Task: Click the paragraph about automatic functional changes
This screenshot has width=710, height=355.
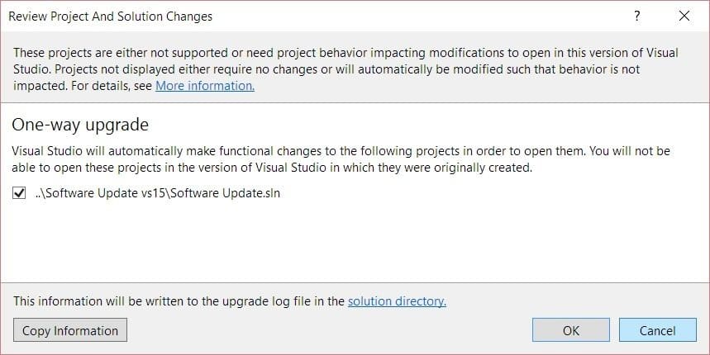Action: click(x=341, y=159)
